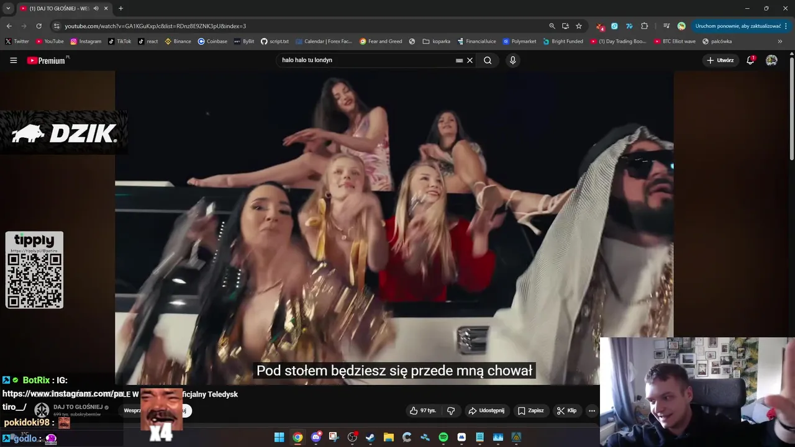Open a new browser tab
795x447 pixels.
pos(120,9)
